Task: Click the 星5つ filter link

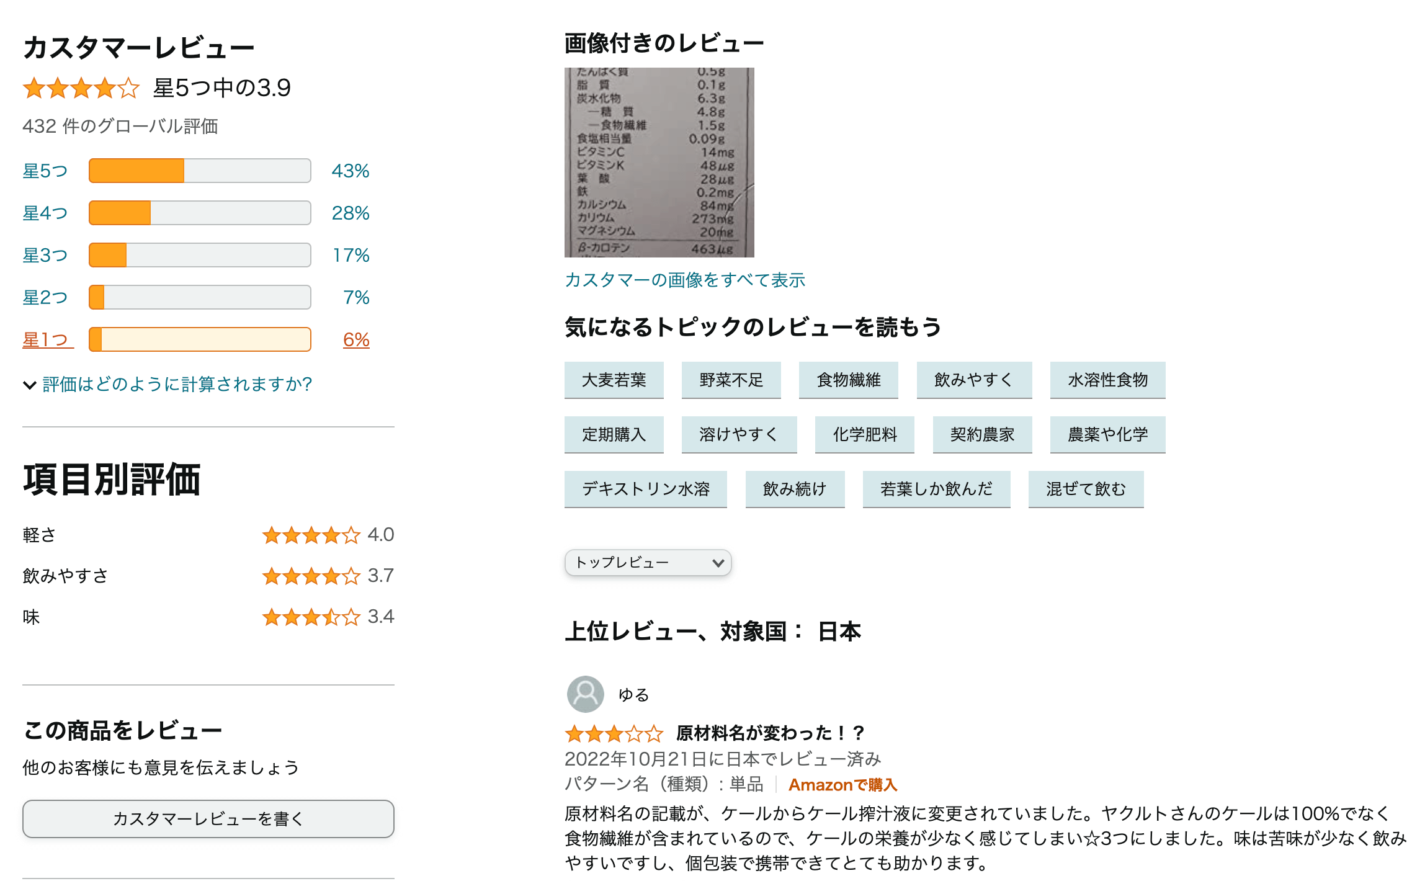Action: click(45, 171)
